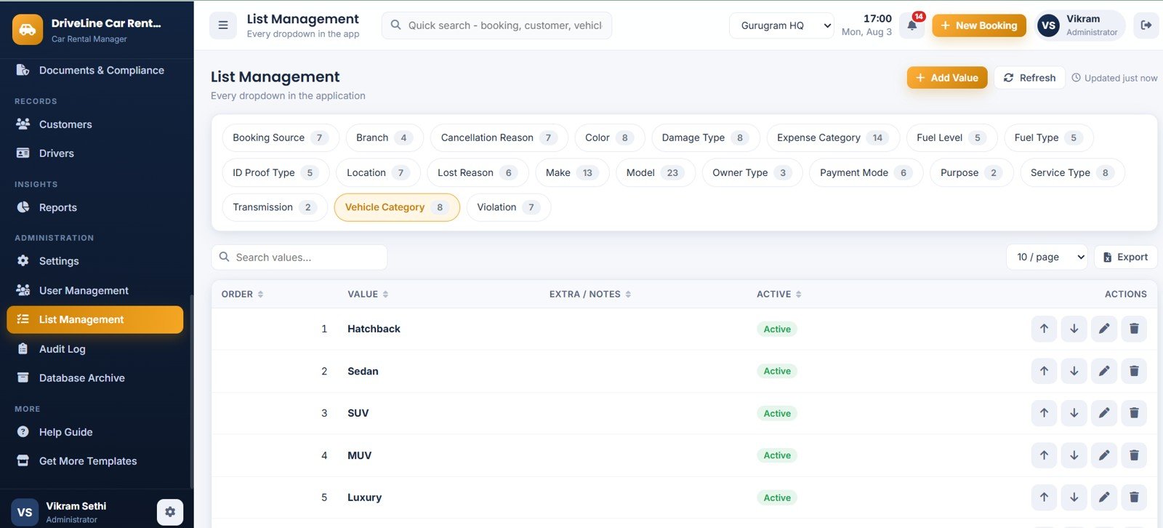Image resolution: width=1163 pixels, height=528 pixels.
Task: Select the Violation list tab
Action: coord(509,207)
